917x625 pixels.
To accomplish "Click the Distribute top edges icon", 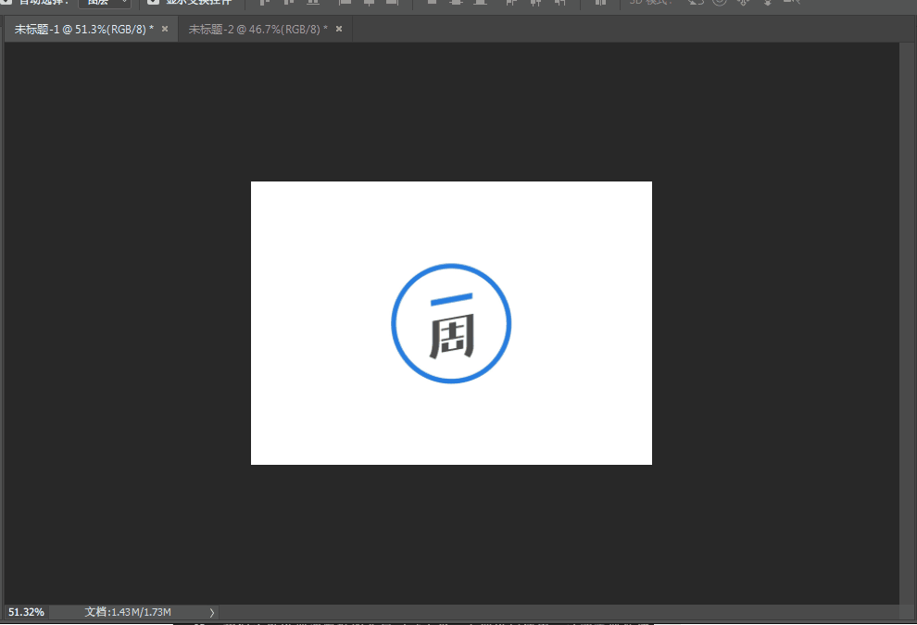I will click(432, 3).
